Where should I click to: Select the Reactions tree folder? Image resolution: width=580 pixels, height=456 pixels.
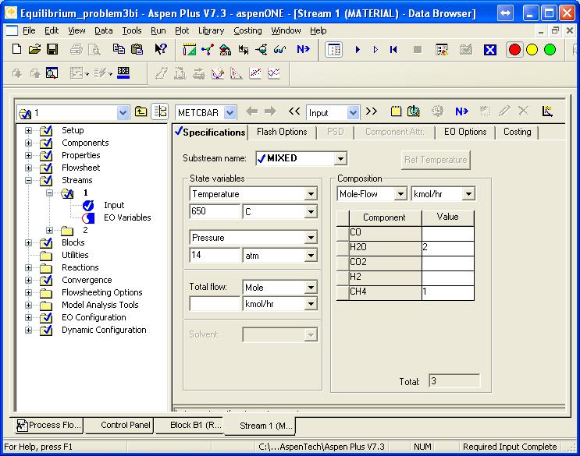pyautogui.click(x=80, y=267)
